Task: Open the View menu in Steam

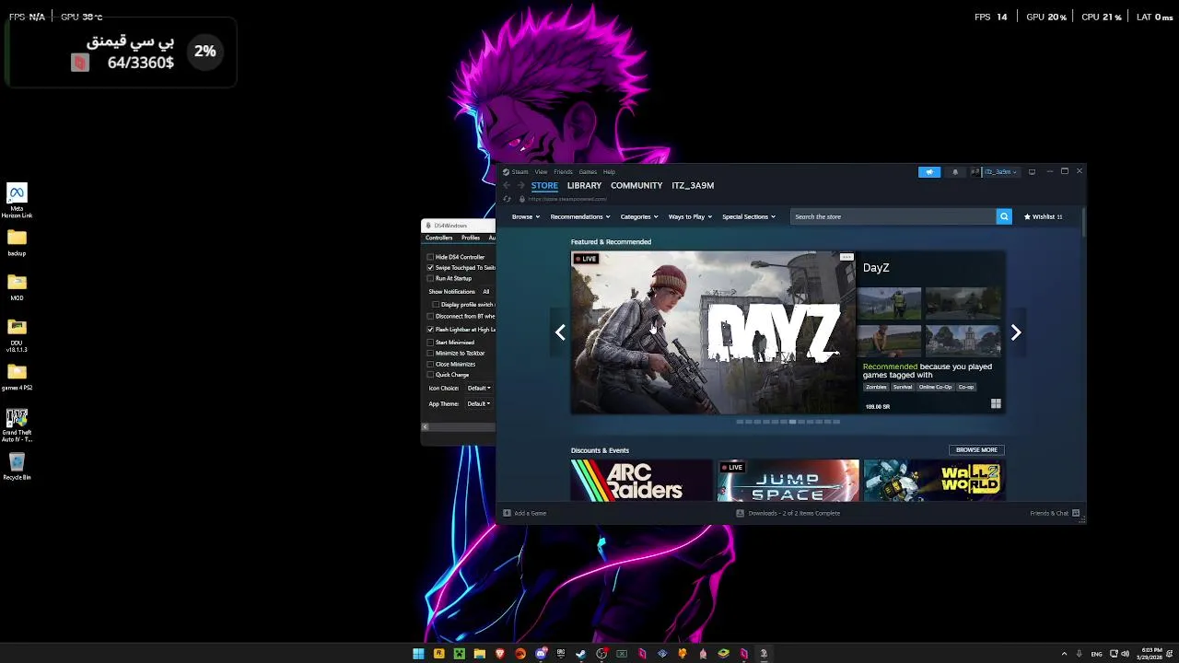Action: [x=542, y=172]
